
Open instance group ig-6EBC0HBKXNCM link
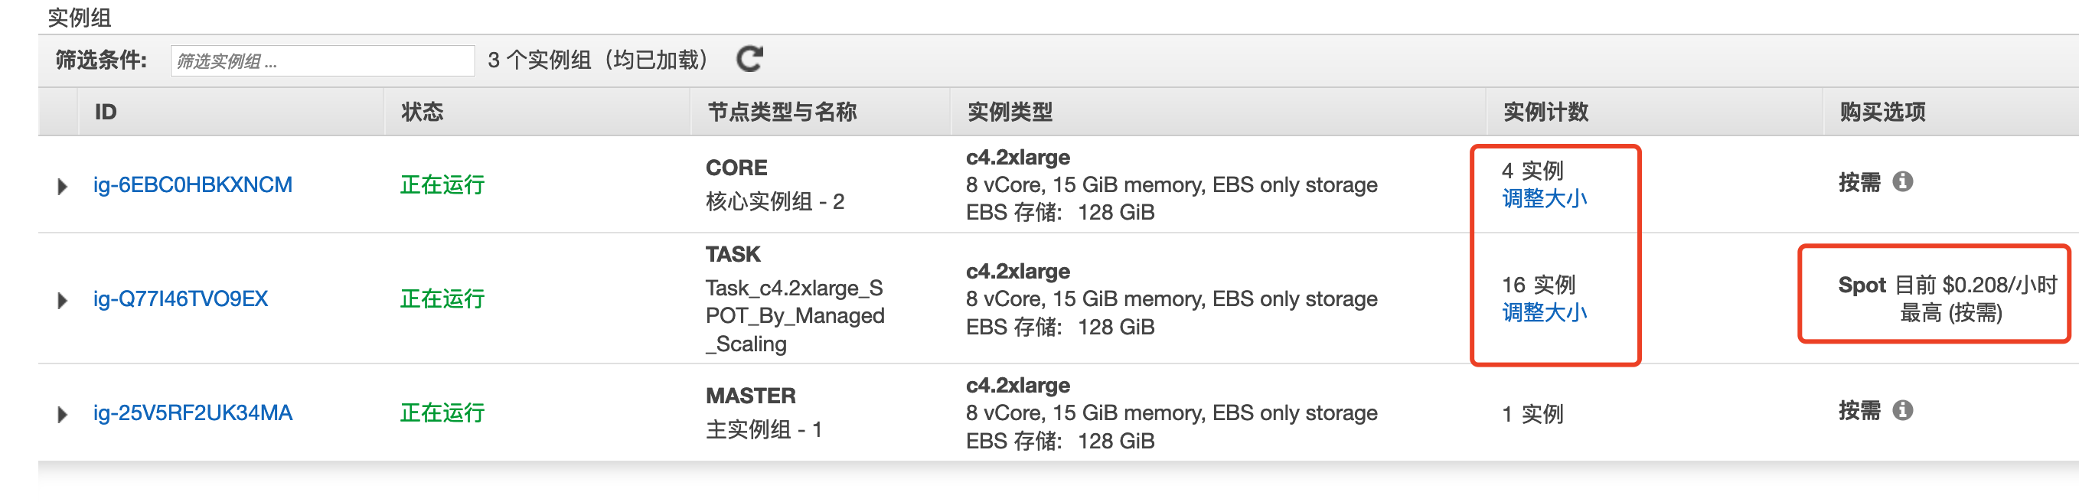point(192,185)
